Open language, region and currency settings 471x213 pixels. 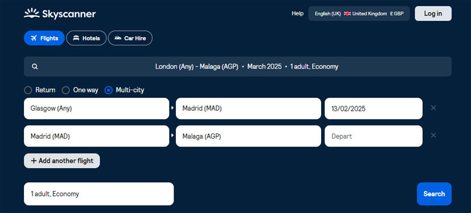[359, 14]
